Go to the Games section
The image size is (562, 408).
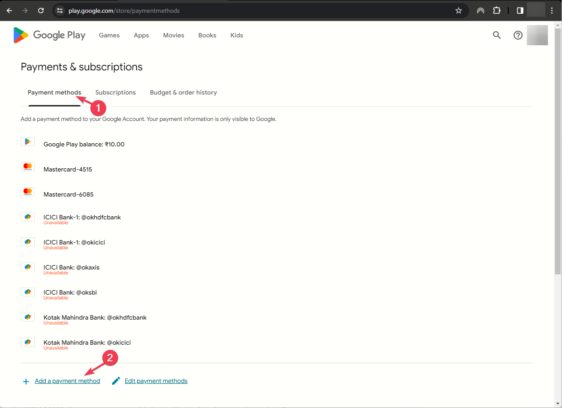(x=109, y=35)
